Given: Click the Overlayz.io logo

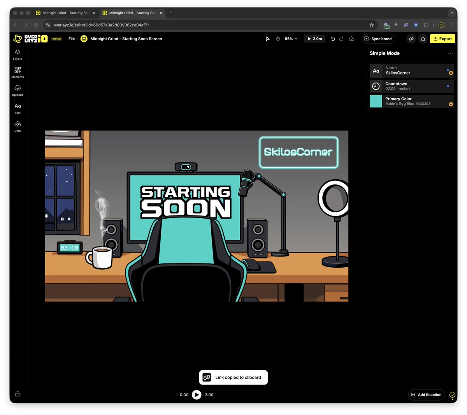Looking at the screenshot, I should point(30,39).
